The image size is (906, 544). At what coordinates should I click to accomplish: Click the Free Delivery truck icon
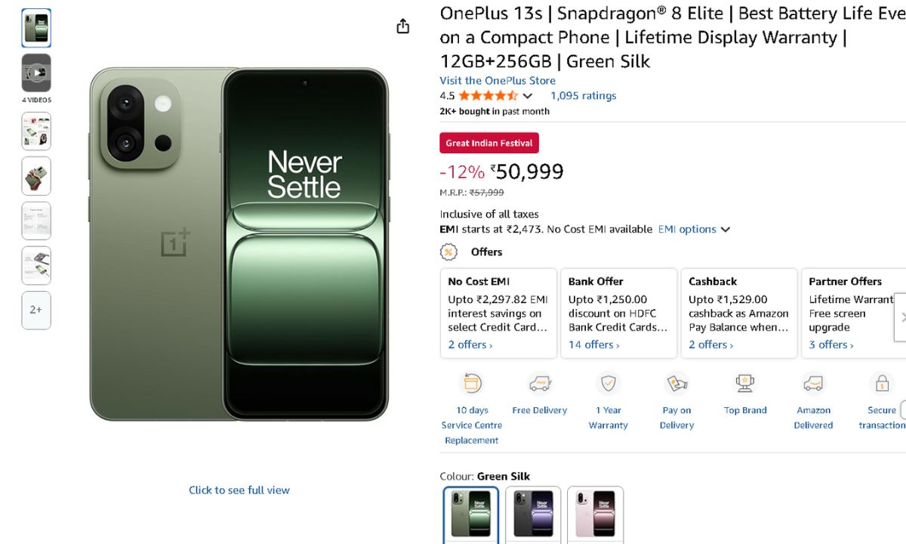(x=540, y=383)
